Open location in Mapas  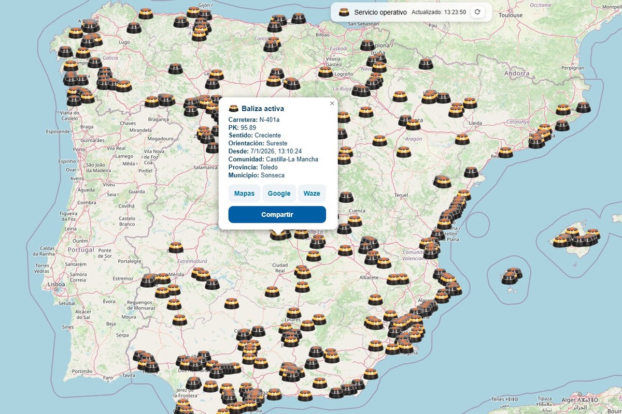pyautogui.click(x=244, y=193)
